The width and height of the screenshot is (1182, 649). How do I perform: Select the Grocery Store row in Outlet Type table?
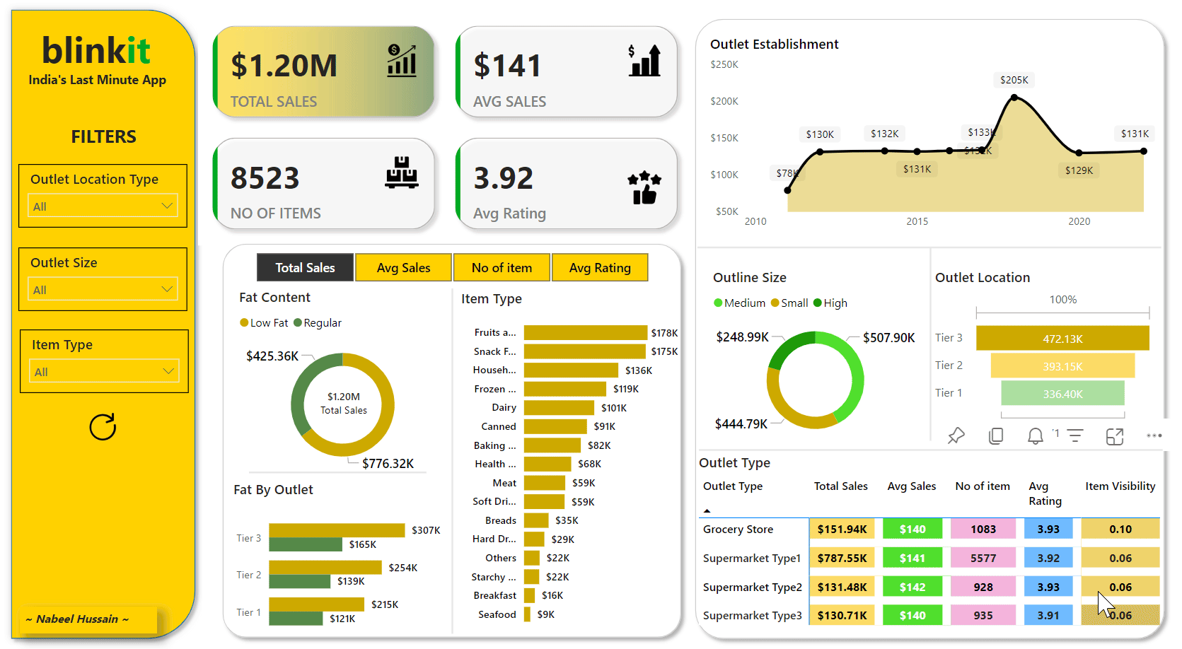738,529
